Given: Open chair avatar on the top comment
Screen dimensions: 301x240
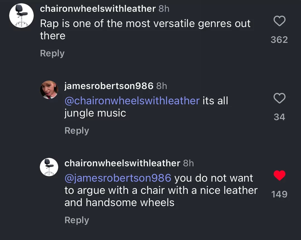Looking at the screenshot, I should coord(21,16).
